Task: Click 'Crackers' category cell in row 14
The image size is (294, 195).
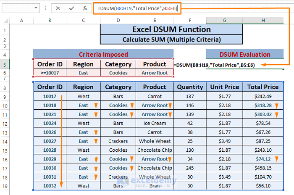Action: coord(118,141)
